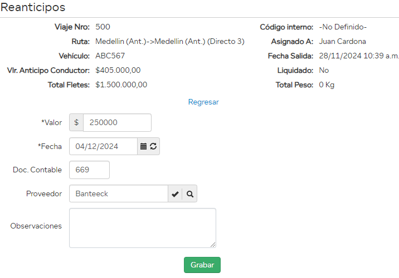Open the calendar picker for Fecha
399x278 pixels.
(143, 146)
